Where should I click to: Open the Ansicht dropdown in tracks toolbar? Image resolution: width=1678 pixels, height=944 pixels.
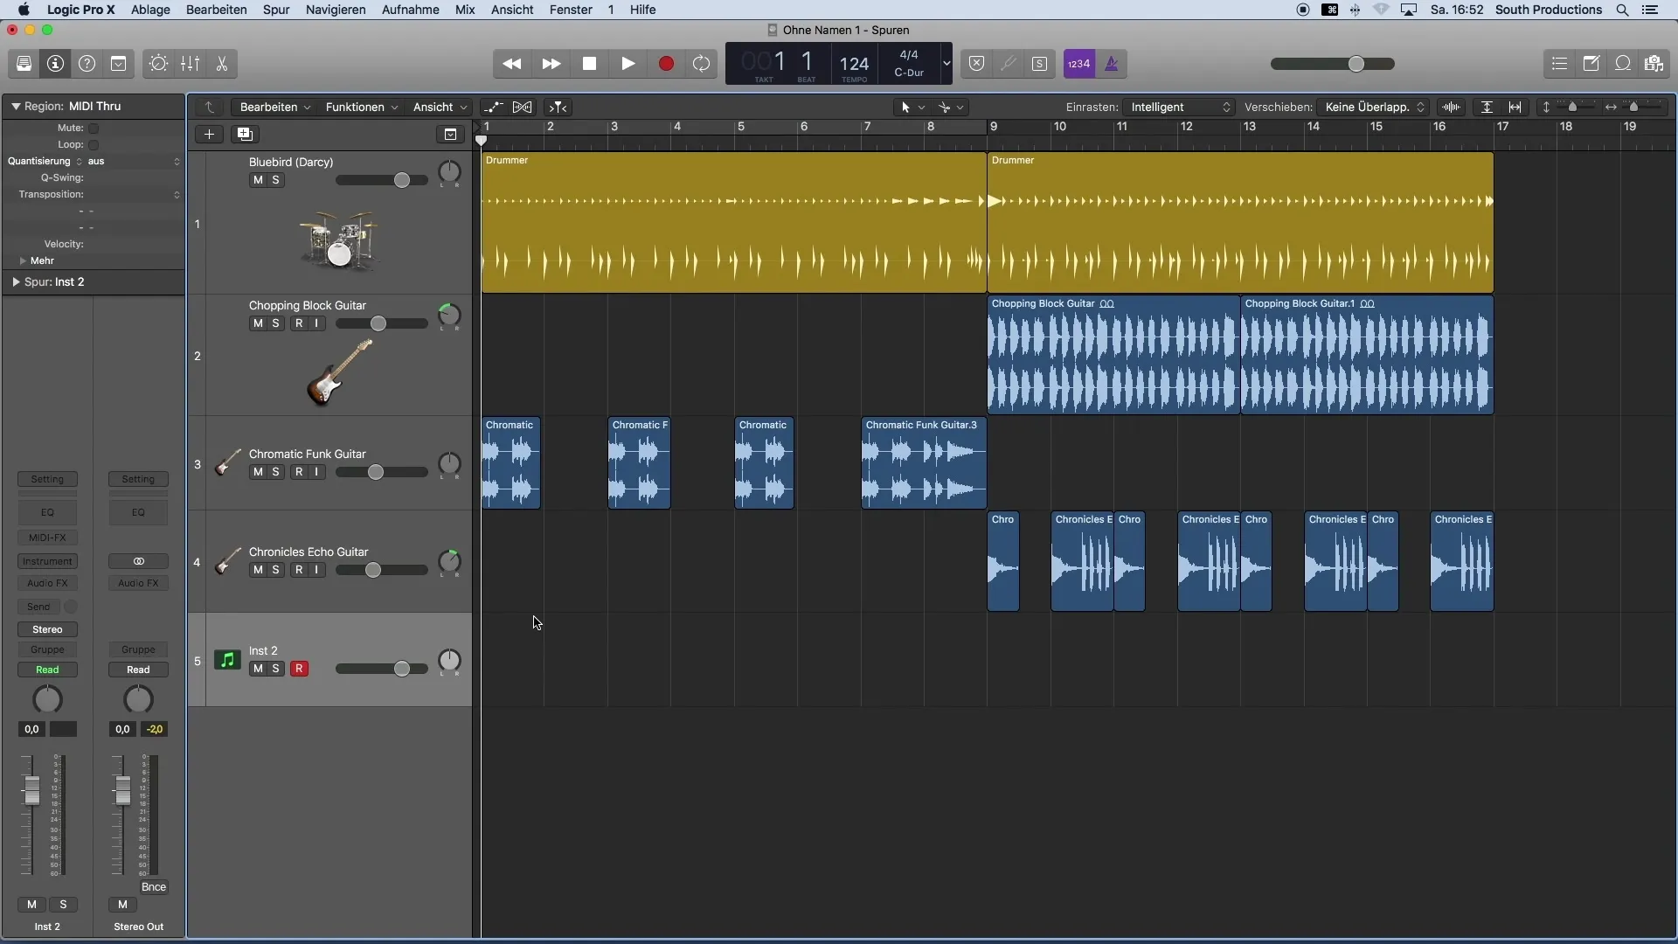tap(440, 107)
